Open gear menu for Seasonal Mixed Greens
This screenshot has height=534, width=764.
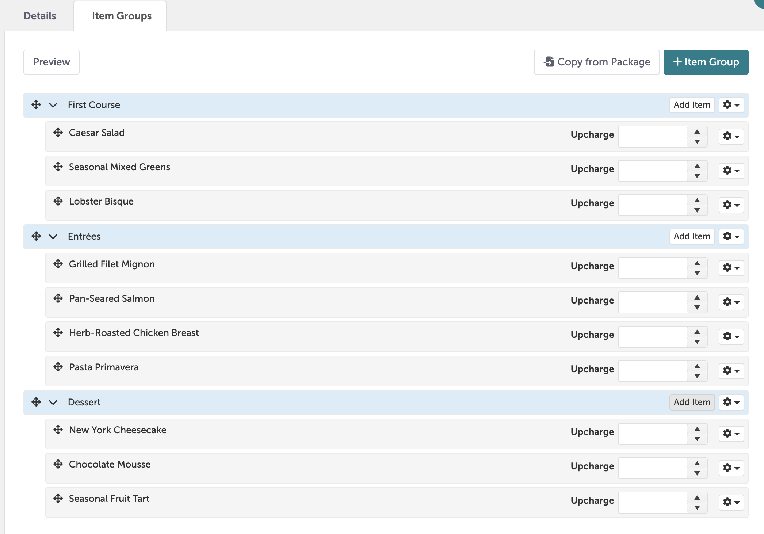click(x=731, y=171)
